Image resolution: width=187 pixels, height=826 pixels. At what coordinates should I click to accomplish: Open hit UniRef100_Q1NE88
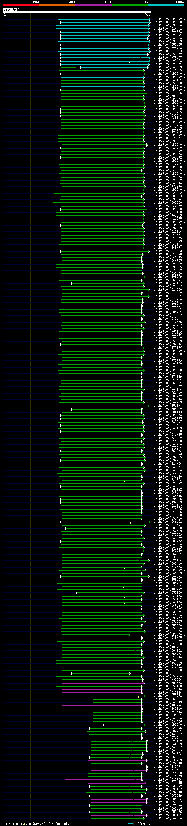167,289
